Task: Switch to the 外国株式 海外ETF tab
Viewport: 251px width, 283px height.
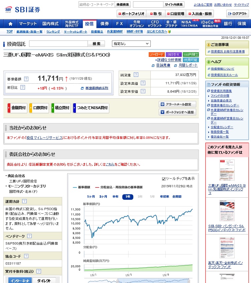Action: click(72, 24)
